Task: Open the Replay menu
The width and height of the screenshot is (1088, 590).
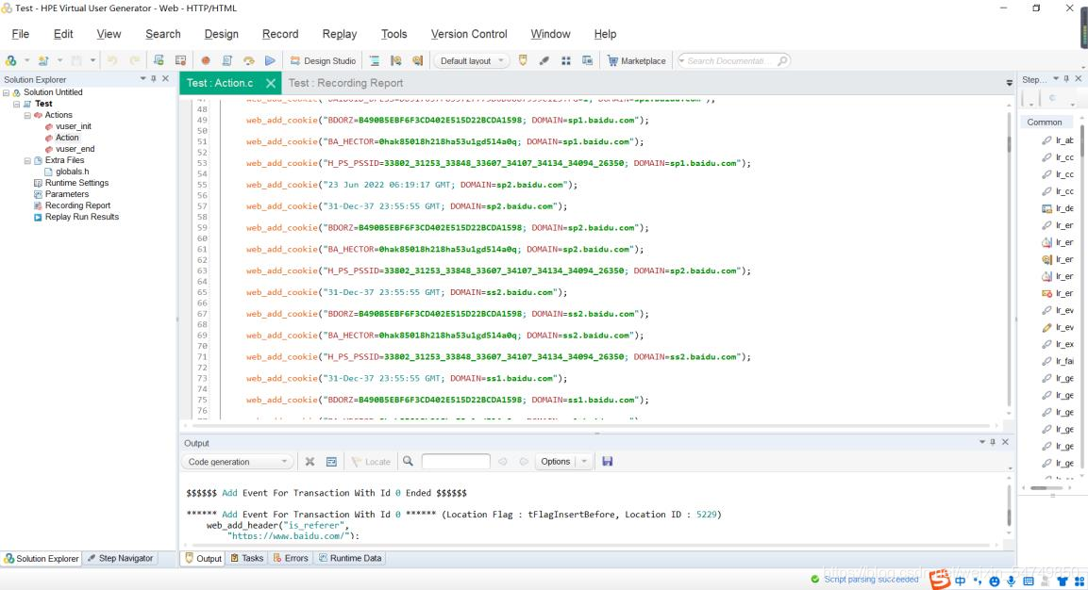Action: point(339,34)
